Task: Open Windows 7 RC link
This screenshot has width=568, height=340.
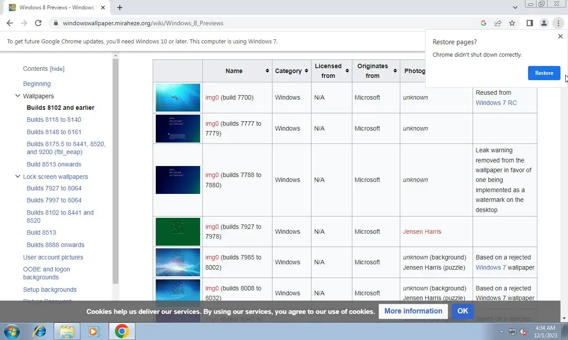Action: pos(496,103)
